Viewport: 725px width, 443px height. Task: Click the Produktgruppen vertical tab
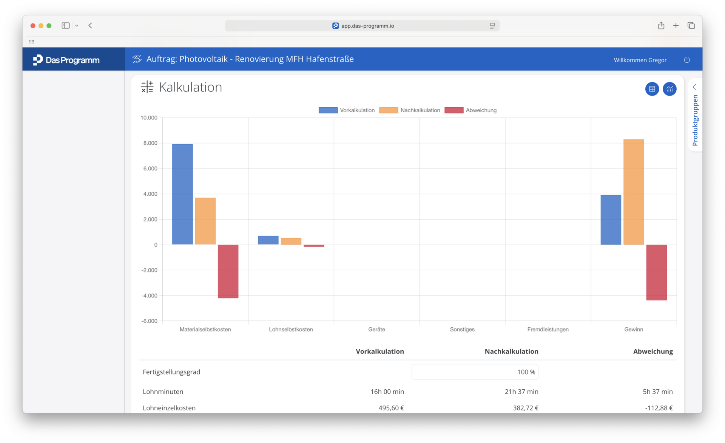click(695, 120)
